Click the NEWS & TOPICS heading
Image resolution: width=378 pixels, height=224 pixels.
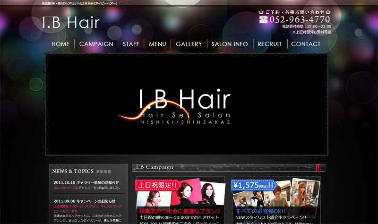coord(73,171)
